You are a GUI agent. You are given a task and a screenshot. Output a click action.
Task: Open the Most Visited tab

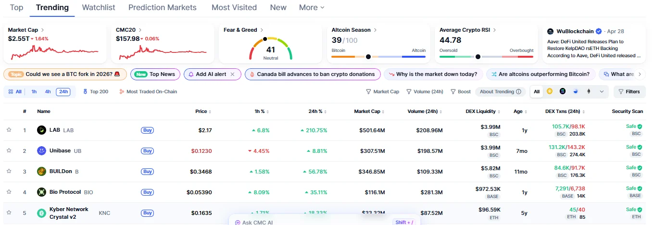(234, 8)
